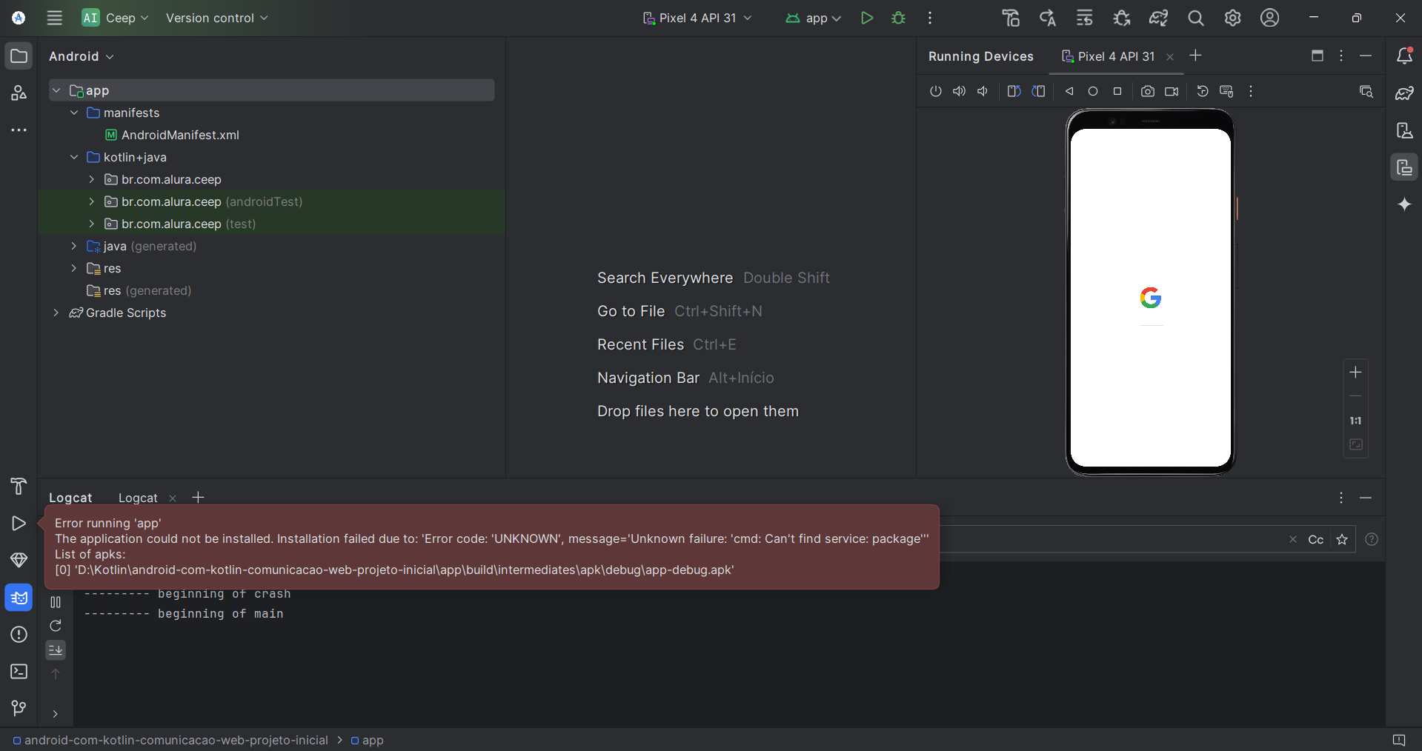Open Search Everywhere magnifier icon

click(1195, 18)
